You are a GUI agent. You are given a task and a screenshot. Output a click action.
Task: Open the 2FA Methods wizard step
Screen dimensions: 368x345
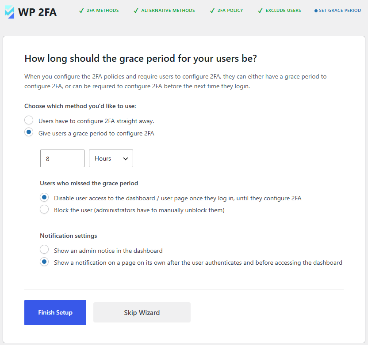coord(99,11)
